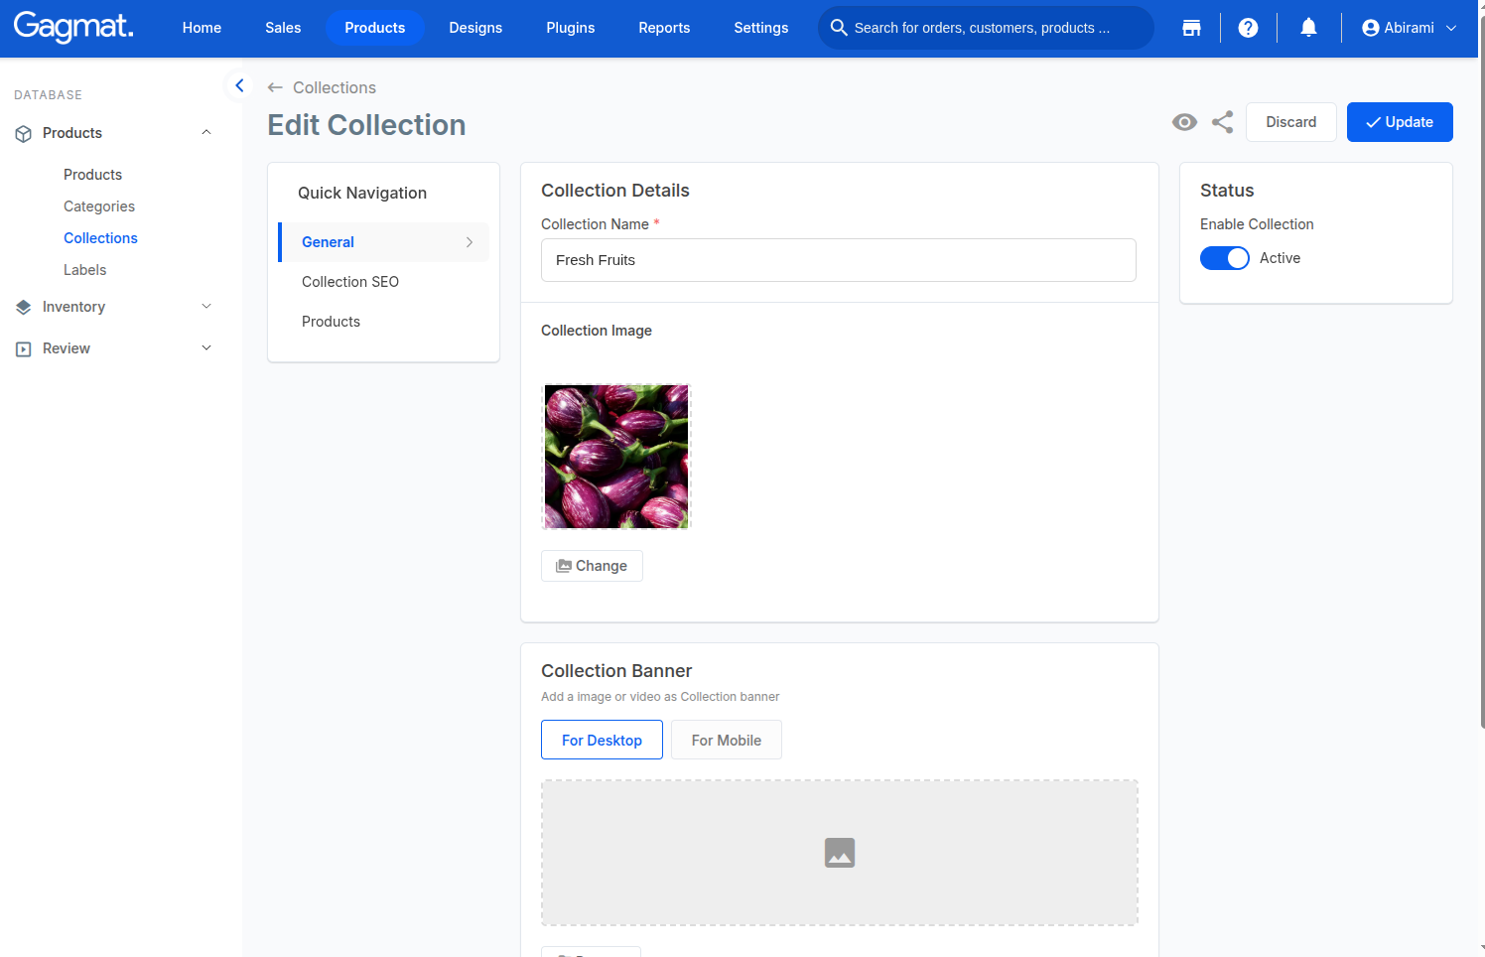Go back to Collections link
The image size is (1485, 957).
335,87
